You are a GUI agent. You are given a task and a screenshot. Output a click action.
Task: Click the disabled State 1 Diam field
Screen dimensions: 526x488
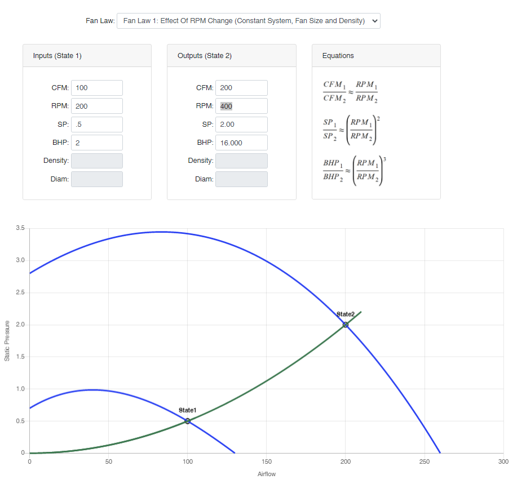(97, 179)
